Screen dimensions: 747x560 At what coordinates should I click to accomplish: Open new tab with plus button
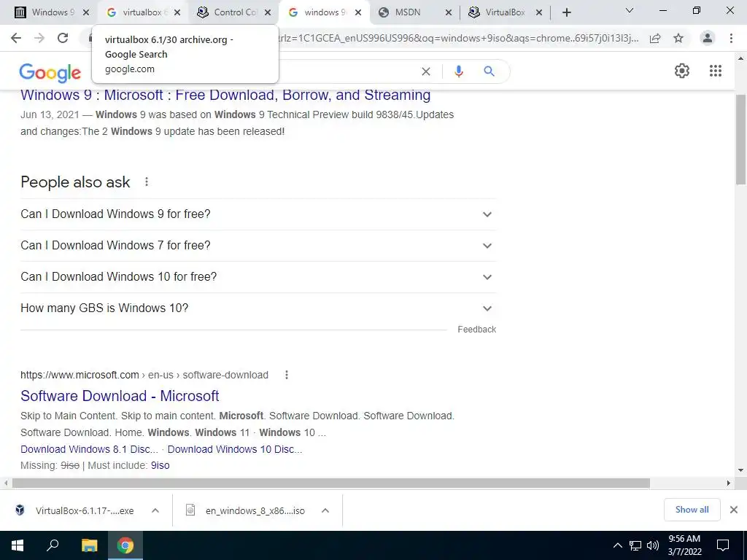(566, 12)
